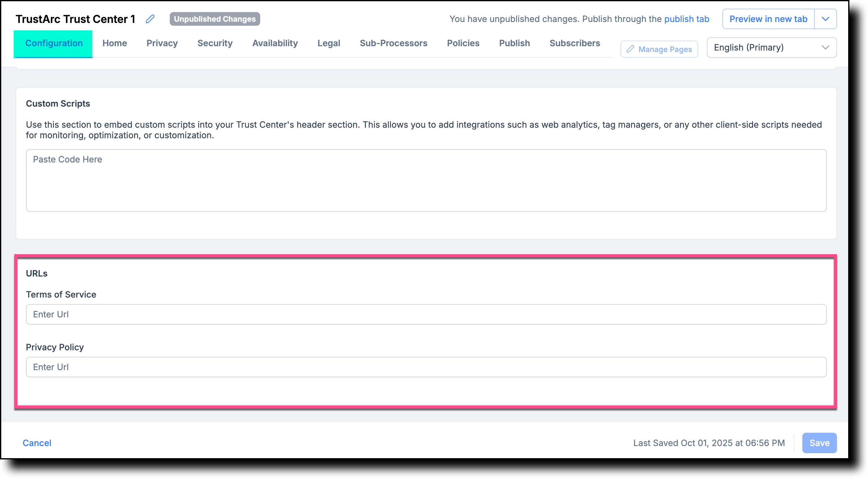Image resolution: width=868 pixels, height=478 pixels.
Task: Select the Security tab
Action: click(215, 43)
